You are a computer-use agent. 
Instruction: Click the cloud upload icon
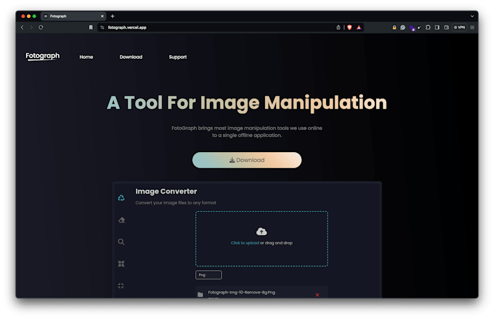click(x=261, y=232)
